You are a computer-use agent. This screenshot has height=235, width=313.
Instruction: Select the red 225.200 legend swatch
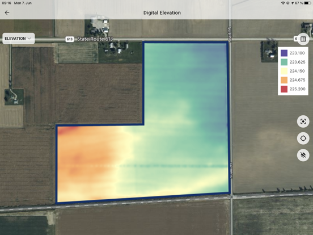[x=284, y=89]
